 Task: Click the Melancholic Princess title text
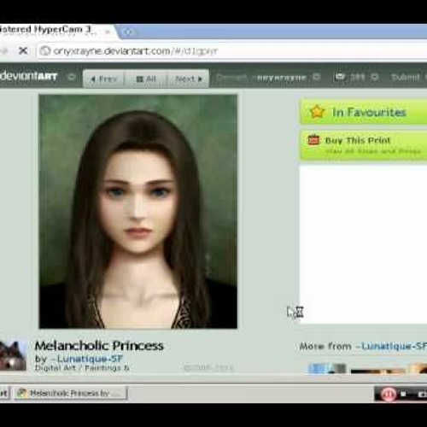[99, 346]
